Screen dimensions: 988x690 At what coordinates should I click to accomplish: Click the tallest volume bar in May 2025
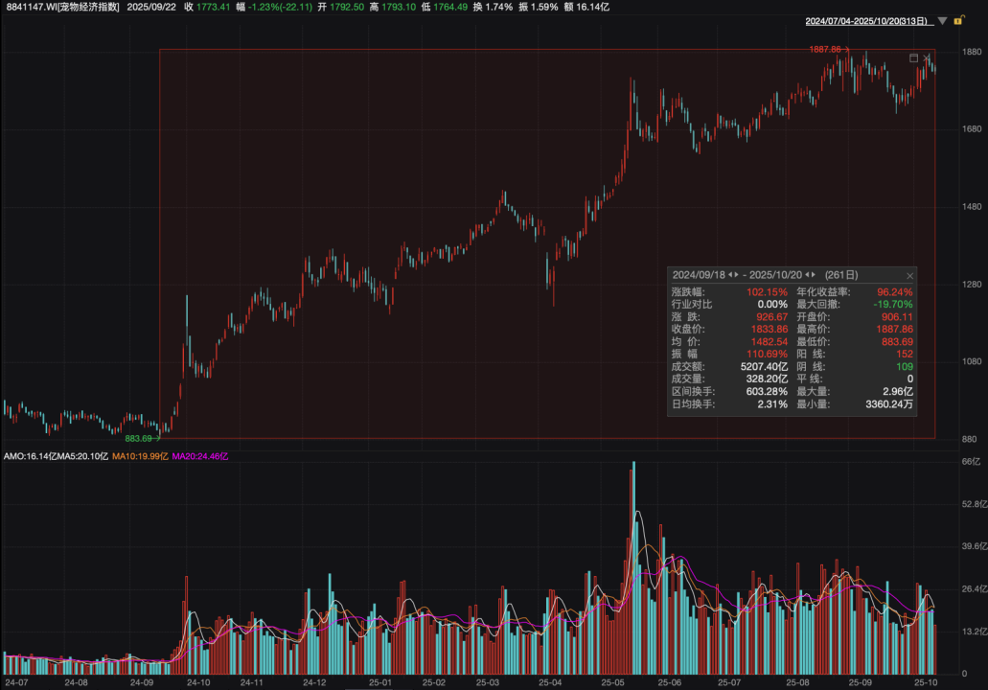pyautogui.click(x=633, y=567)
